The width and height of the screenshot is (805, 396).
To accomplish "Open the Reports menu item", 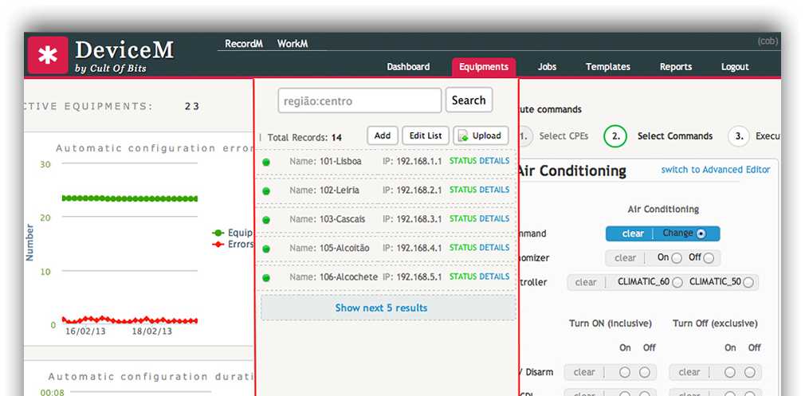I will point(675,67).
